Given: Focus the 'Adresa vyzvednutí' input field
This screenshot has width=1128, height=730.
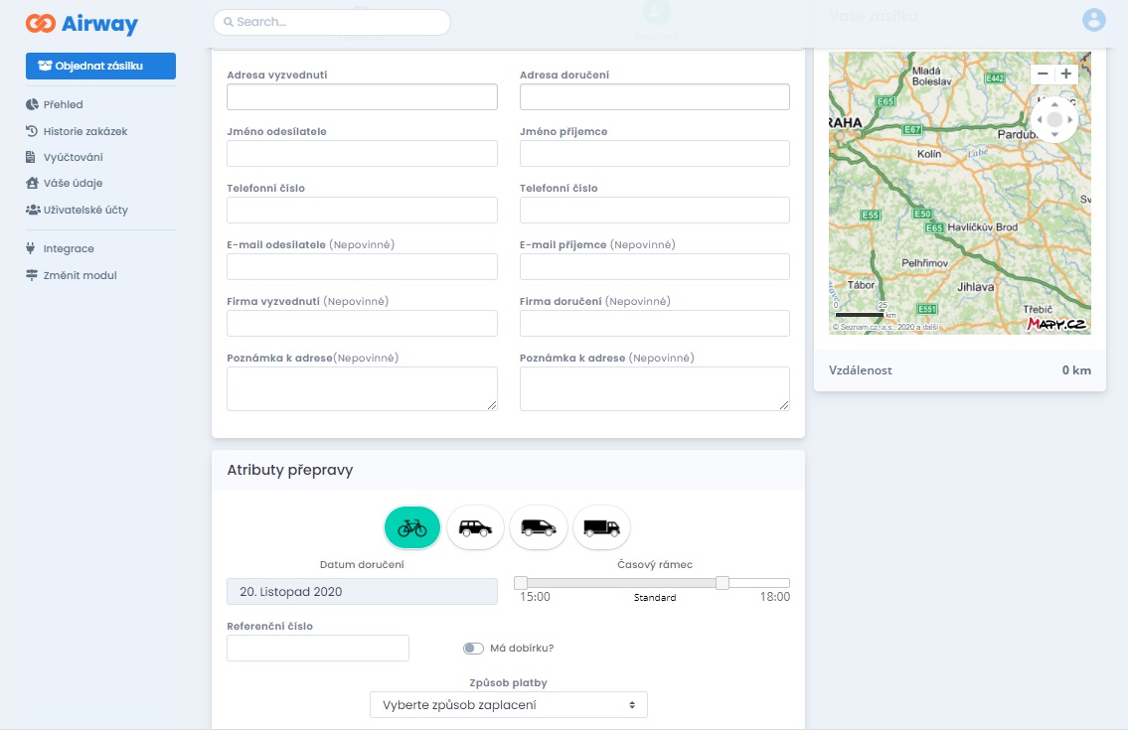Looking at the screenshot, I should (362, 97).
